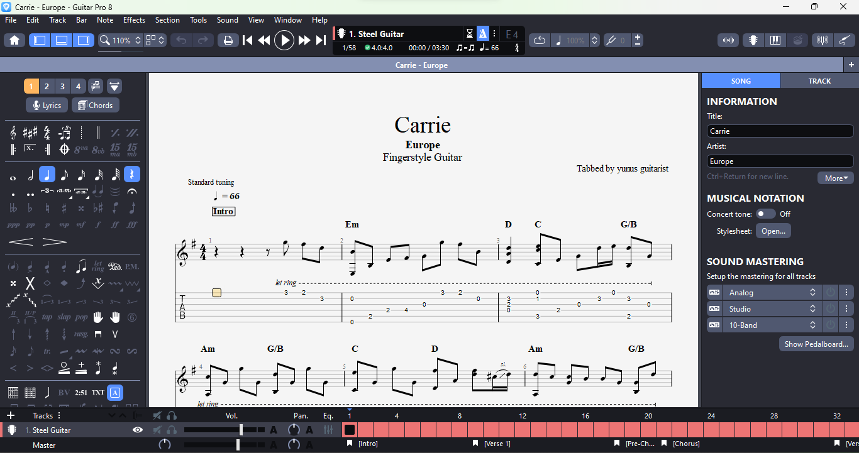Screen dimensions: 859x453
Task: Open the zoom 110% dropdown
Action: (121, 40)
